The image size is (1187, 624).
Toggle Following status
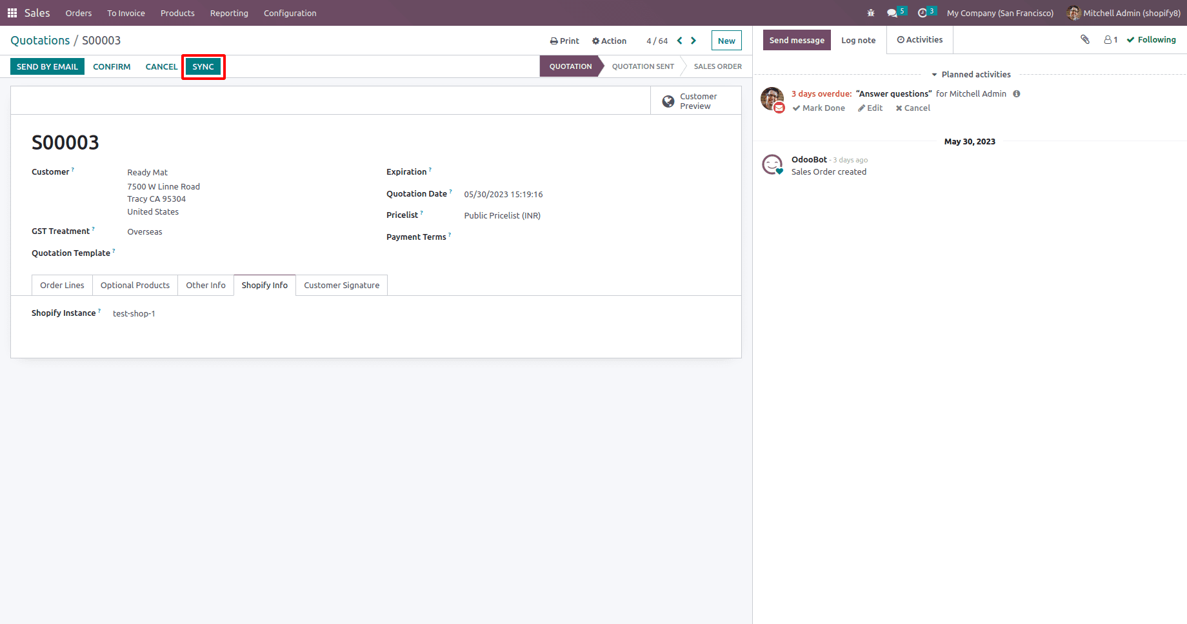(x=1152, y=40)
